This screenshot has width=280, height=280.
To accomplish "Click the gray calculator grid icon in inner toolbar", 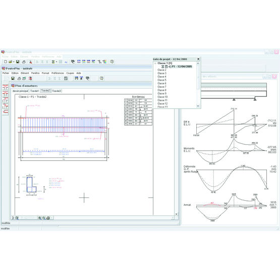I will [x=66, y=78].
